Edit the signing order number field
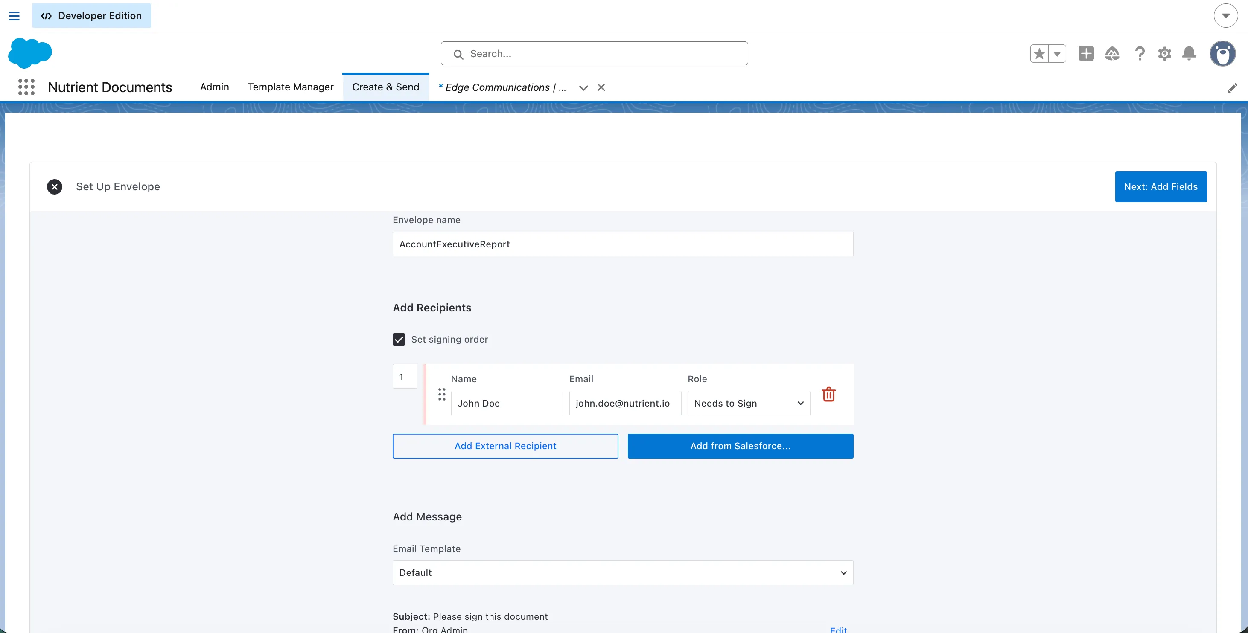The height and width of the screenshot is (633, 1248). click(405, 376)
